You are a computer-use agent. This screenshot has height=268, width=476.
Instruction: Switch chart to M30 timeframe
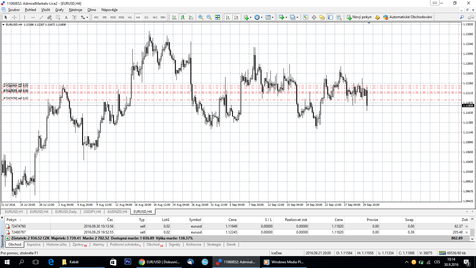[121, 17]
